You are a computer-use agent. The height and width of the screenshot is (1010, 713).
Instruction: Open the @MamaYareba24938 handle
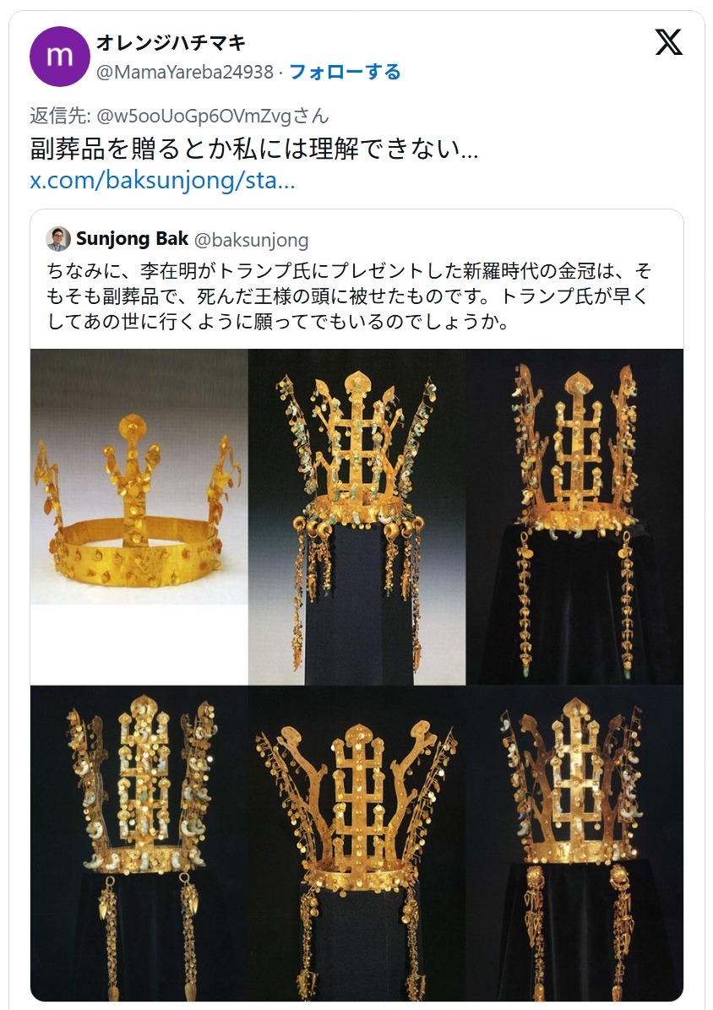tap(185, 72)
